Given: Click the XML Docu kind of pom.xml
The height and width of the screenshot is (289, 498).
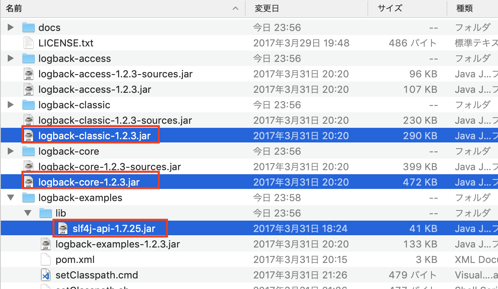Looking at the screenshot, I should pyautogui.click(x=476, y=260).
